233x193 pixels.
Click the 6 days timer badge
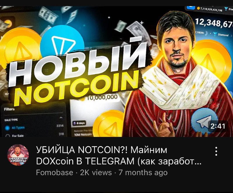(79, 123)
